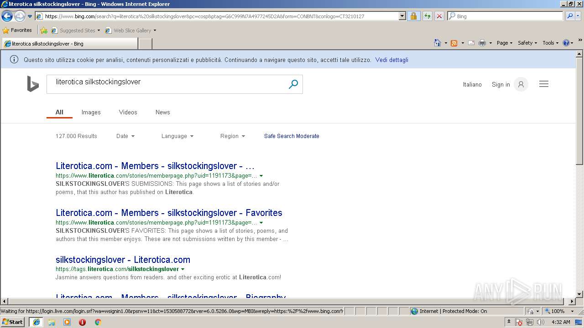Viewport: 584px width, 328px height.
Task: Open the Date filter dropdown
Action: point(125,136)
